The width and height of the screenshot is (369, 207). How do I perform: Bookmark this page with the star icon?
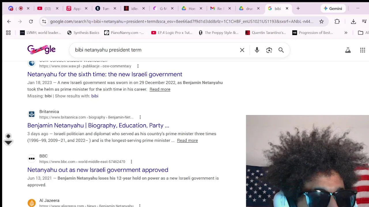(x=321, y=21)
